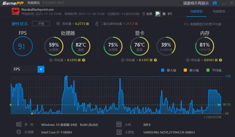Click the green arrow at 90.55 average

219,105
